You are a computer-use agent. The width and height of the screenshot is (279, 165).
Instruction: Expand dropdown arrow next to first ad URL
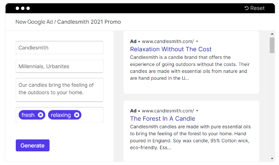[x=197, y=41]
